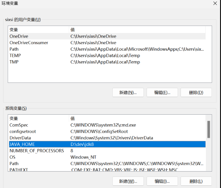Click 删除(L) button for system variables
The image size is (221, 188).
pyautogui.click(x=196, y=181)
